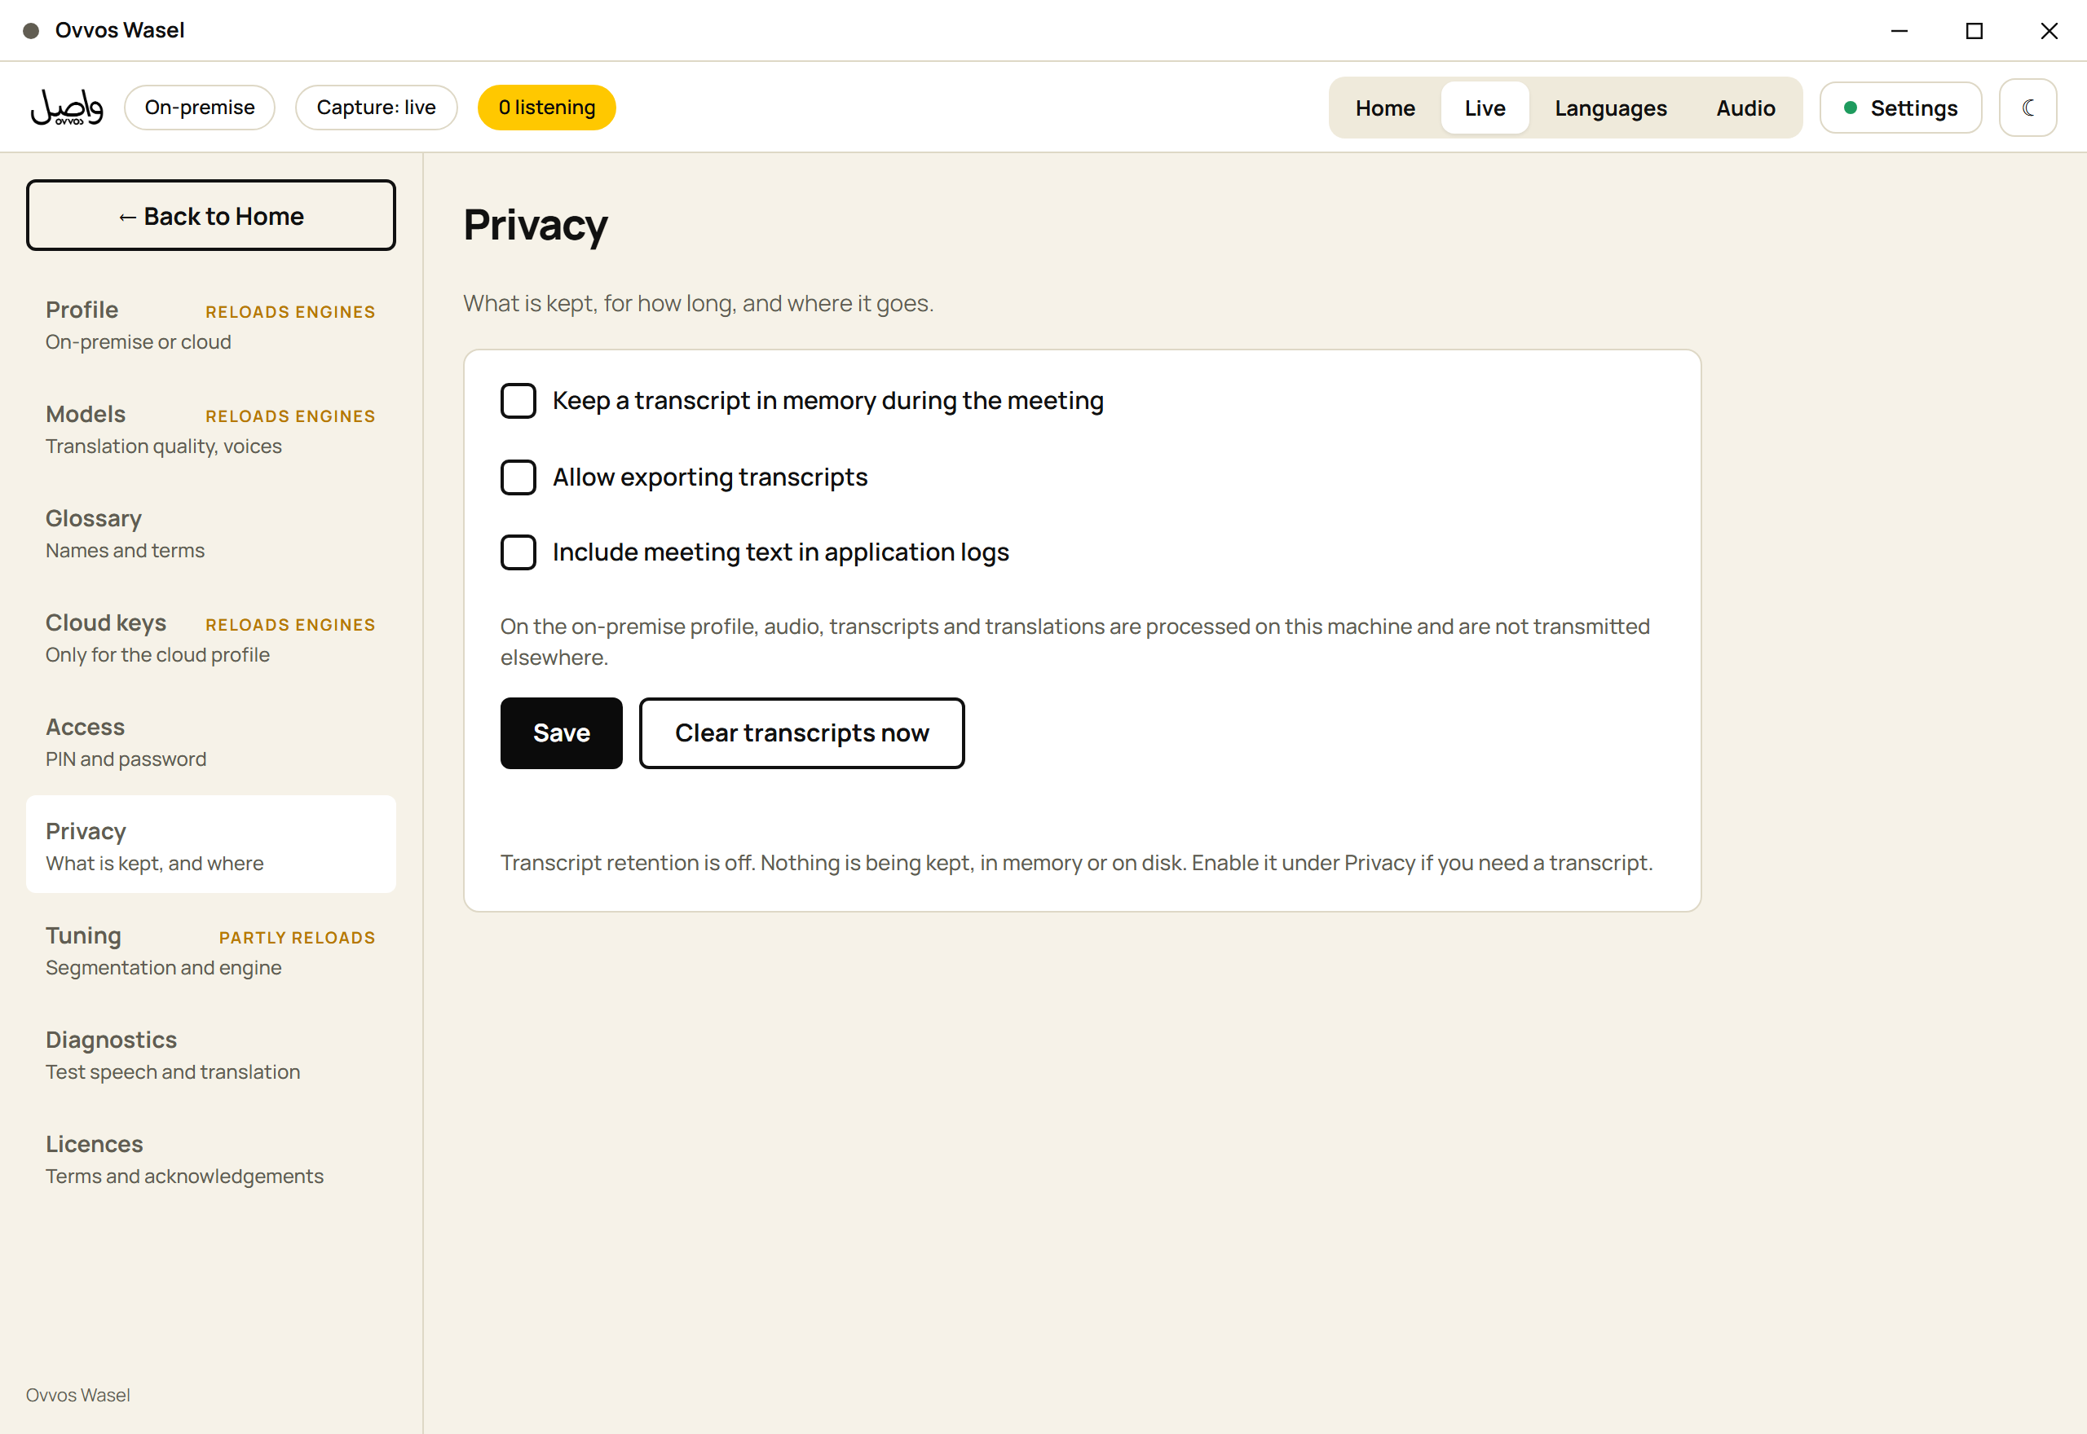Screen dimensions: 2087x1434
Task: Click the 0 listening badge
Action: pos(546,108)
